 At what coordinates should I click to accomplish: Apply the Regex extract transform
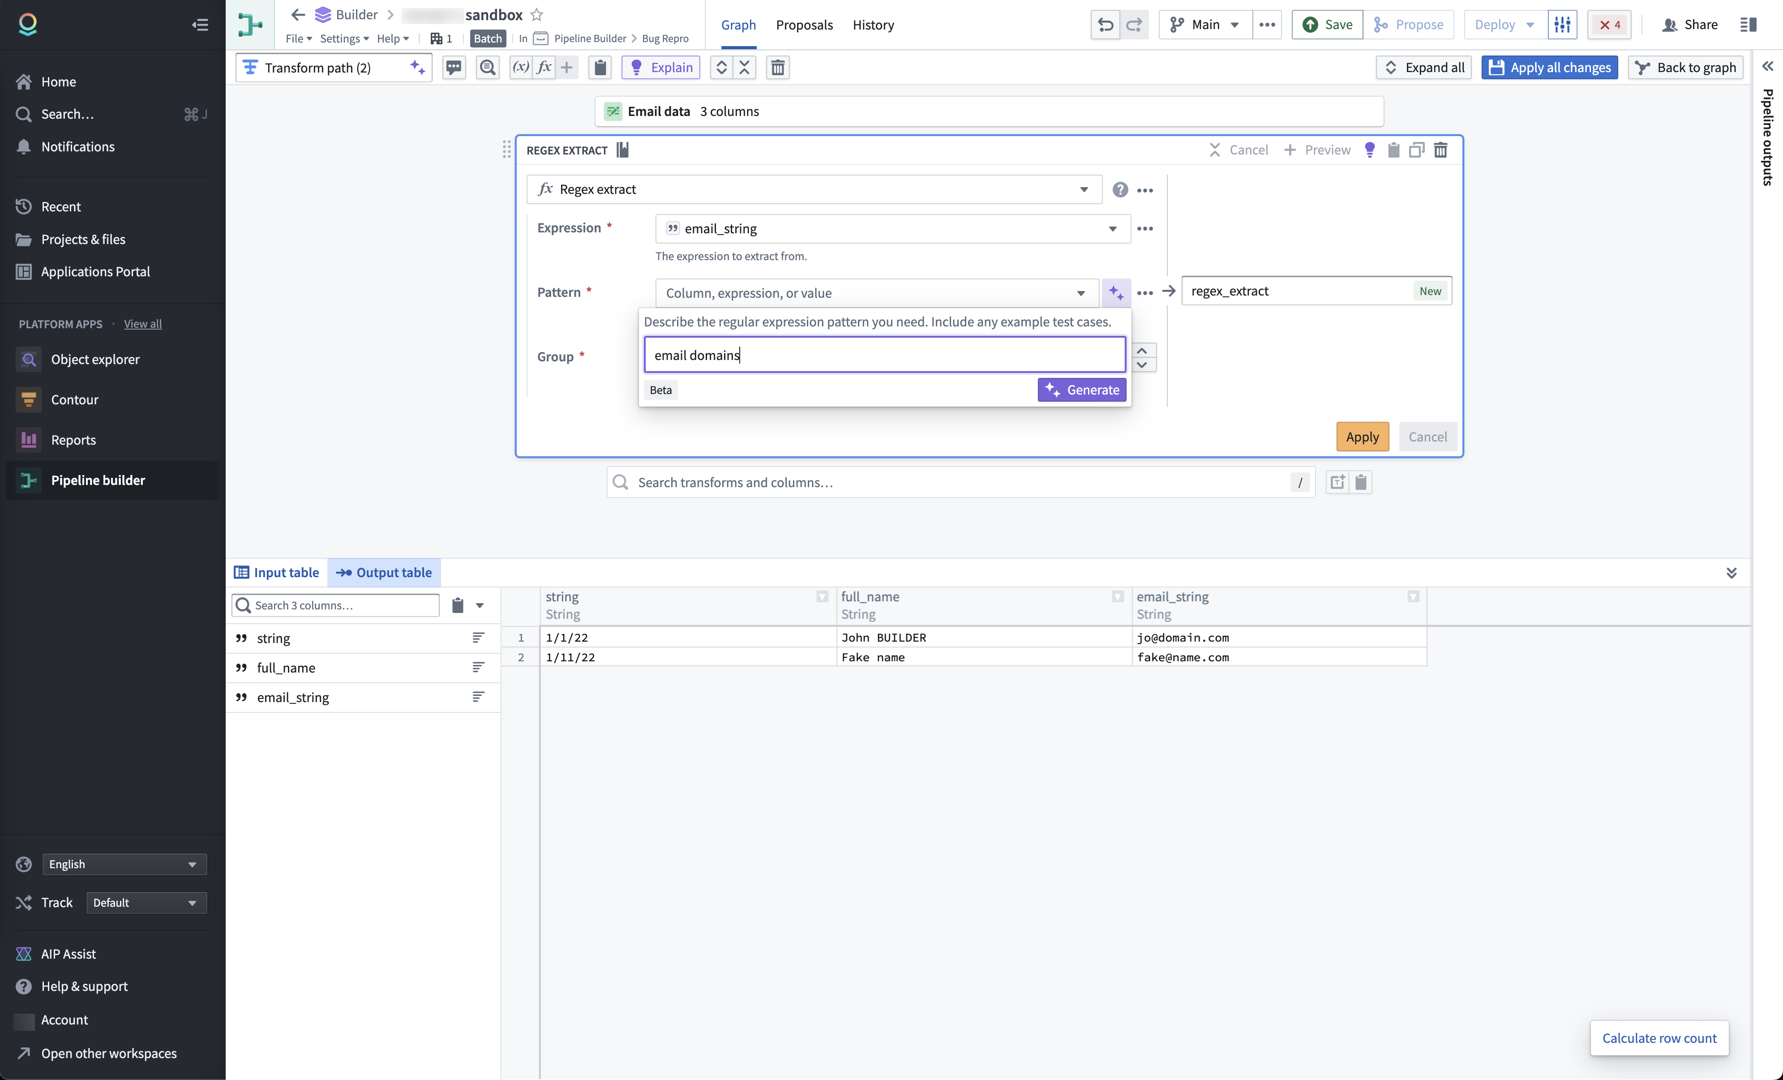(x=1362, y=436)
